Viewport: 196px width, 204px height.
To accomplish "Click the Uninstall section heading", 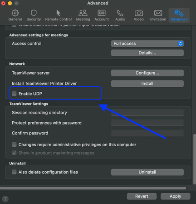I will pyautogui.click(x=17, y=164).
